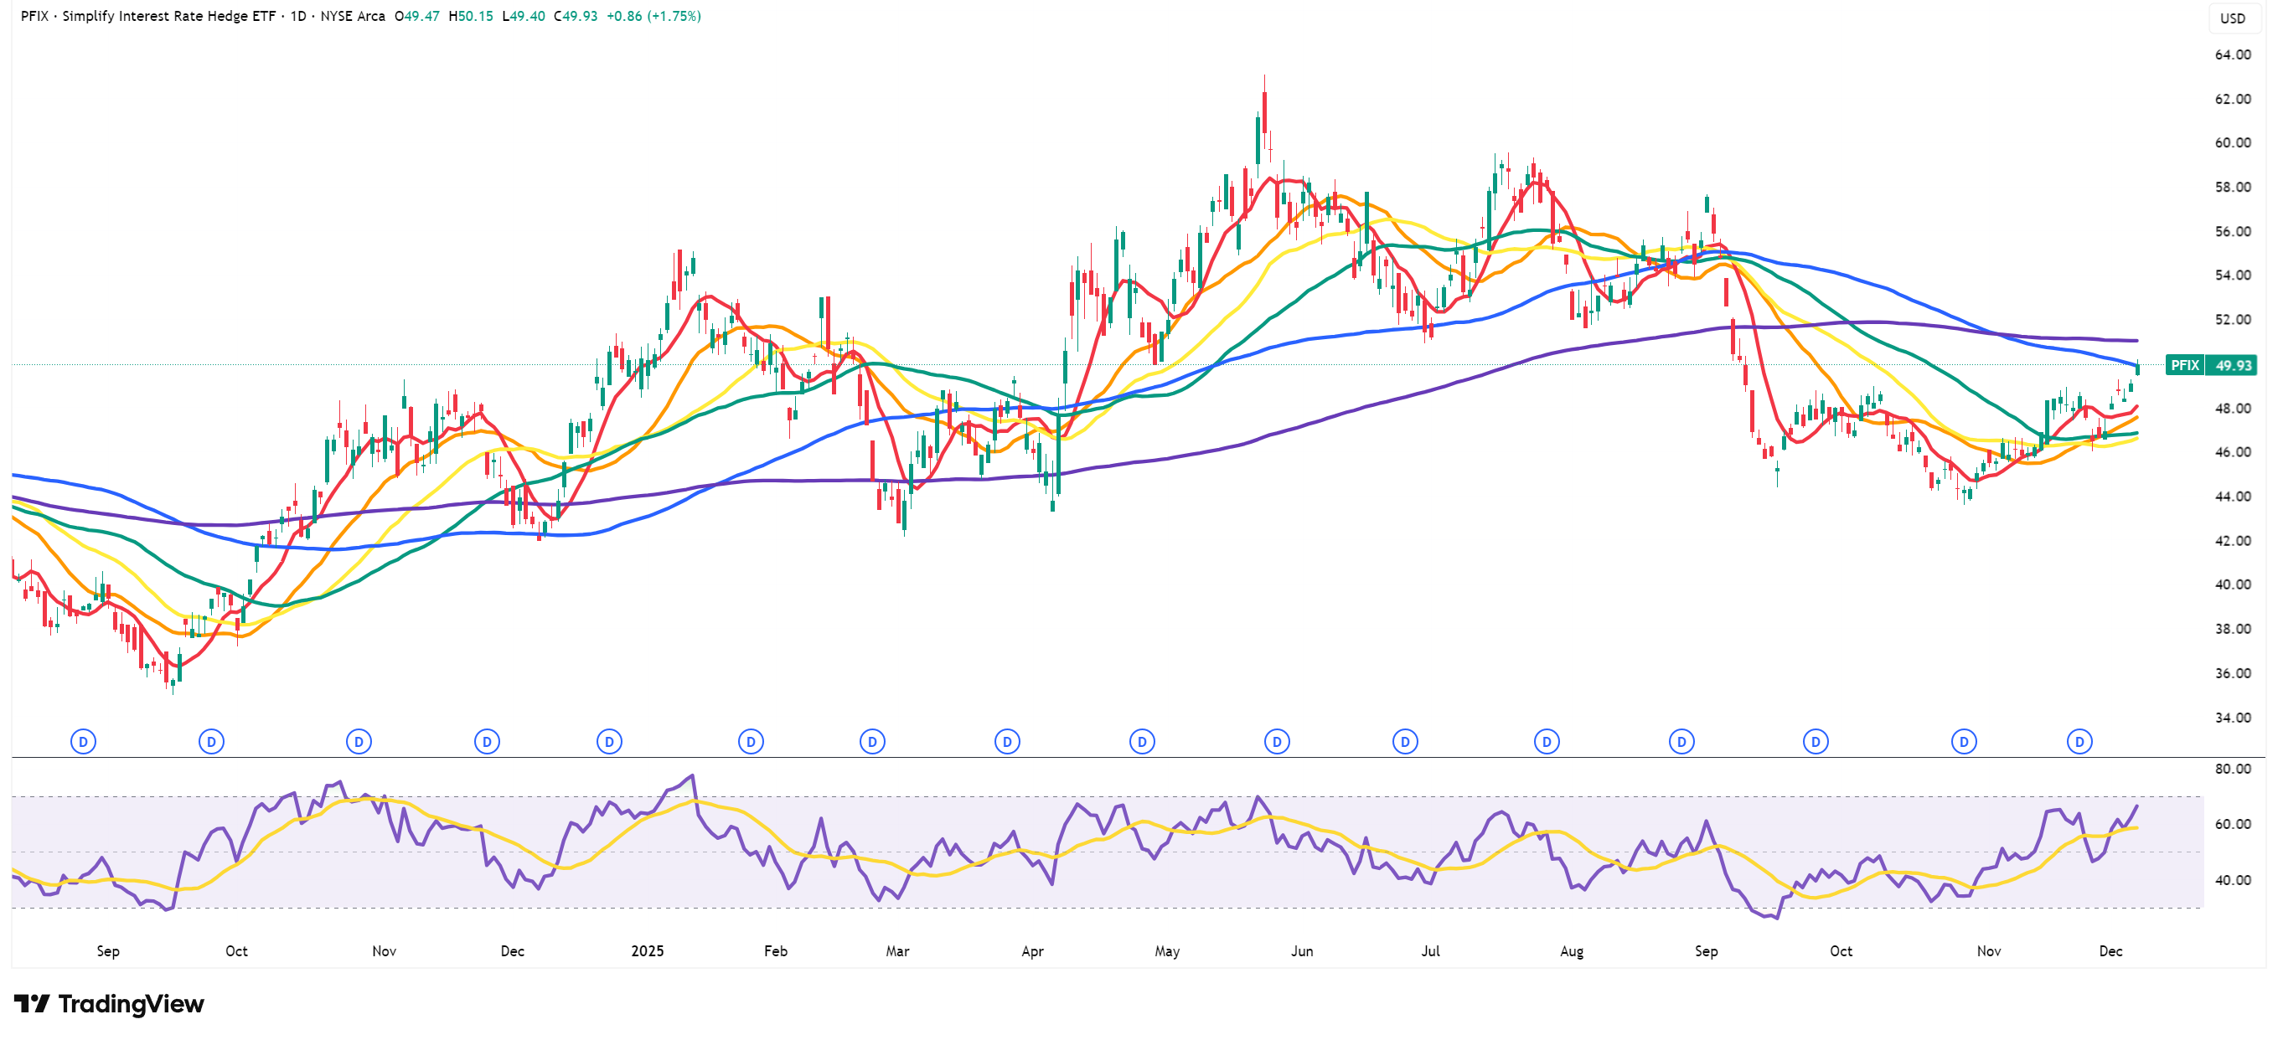Open the USD currency selector button
This screenshot has height=1040, width=2278.
[x=2233, y=18]
